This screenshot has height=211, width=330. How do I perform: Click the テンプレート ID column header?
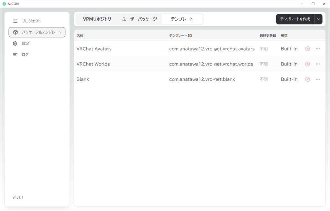pyautogui.click(x=180, y=35)
